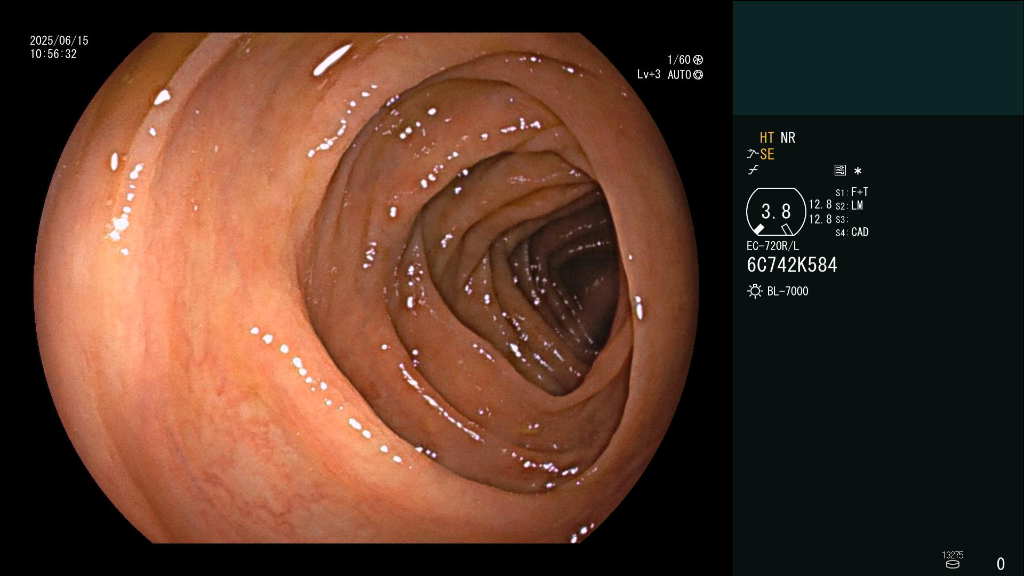Click the AUTO exposure mode text

click(679, 75)
